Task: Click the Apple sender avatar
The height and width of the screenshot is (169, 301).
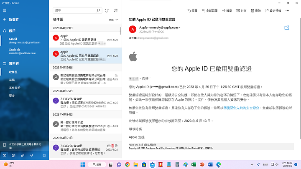Action: (133, 29)
